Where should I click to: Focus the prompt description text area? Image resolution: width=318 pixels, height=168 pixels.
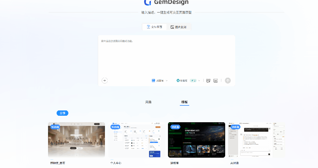coord(167,56)
